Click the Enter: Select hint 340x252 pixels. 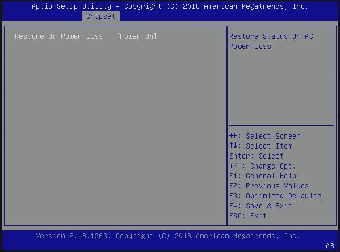256,156
